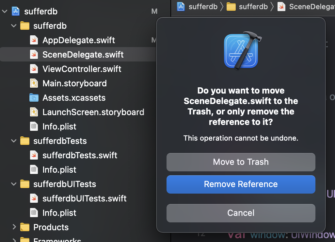Screen dimensions: 335x242
Task: Open LaunchScreen.storyboard in the navigator
Action: tap(93, 112)
